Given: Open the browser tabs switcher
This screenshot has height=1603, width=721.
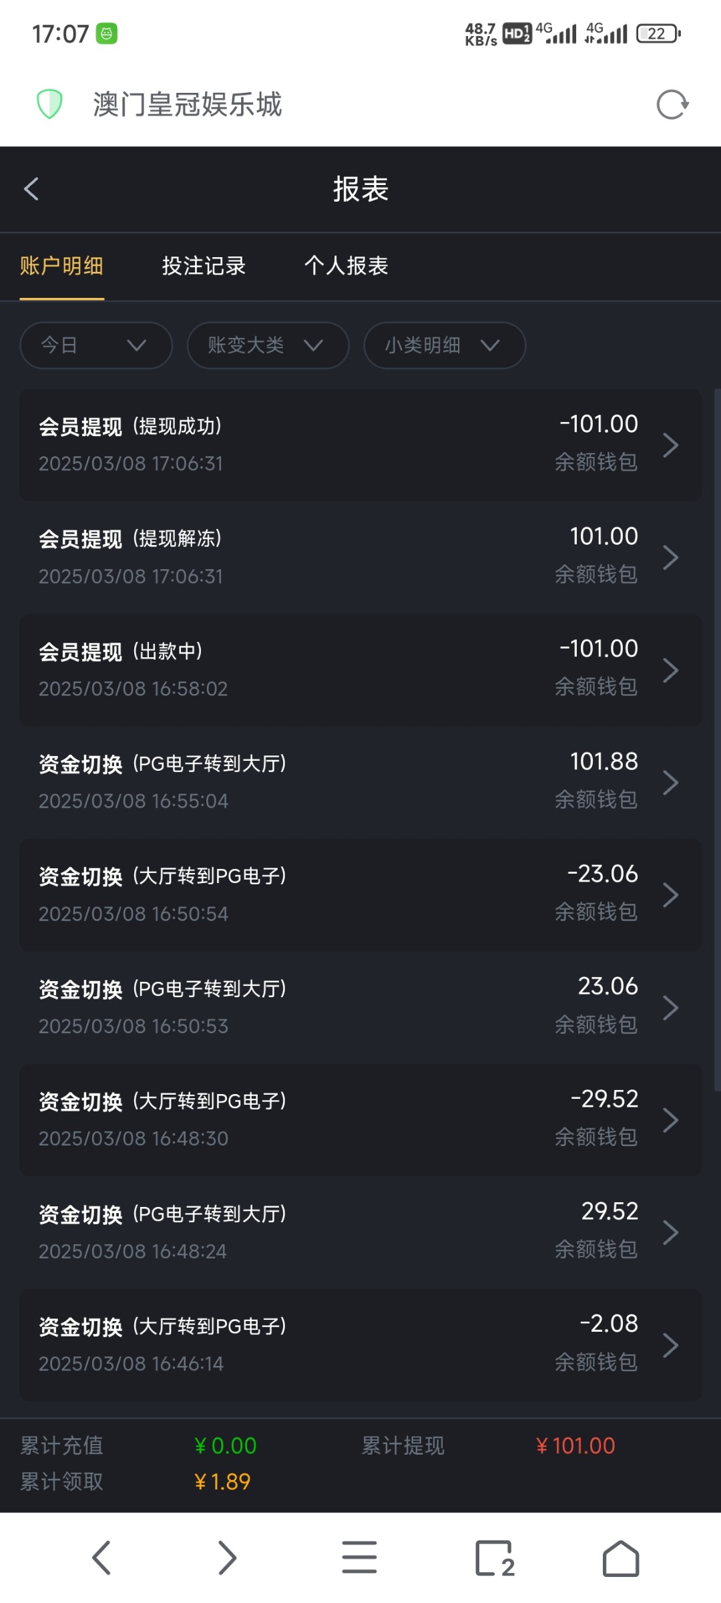Looking at the screenshot, I should (495, 1558).
